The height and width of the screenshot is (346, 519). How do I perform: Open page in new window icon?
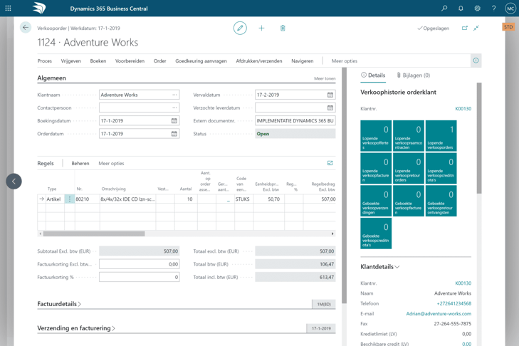[x=465, y=28]
